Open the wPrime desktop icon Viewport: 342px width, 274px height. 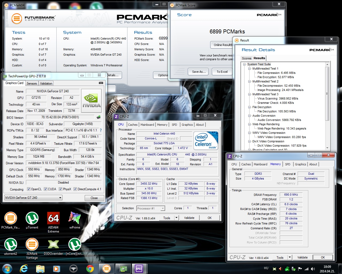pyautogui.click(x=75, y=220)
